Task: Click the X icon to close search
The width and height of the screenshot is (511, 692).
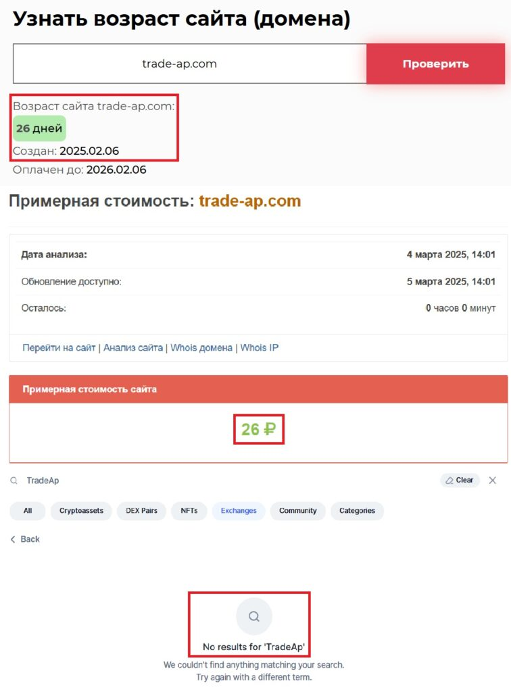Action: pos(493,480)
